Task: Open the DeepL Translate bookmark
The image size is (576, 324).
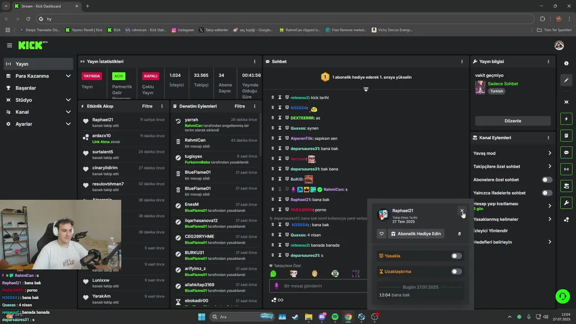Action: click(x=40, y=30)
